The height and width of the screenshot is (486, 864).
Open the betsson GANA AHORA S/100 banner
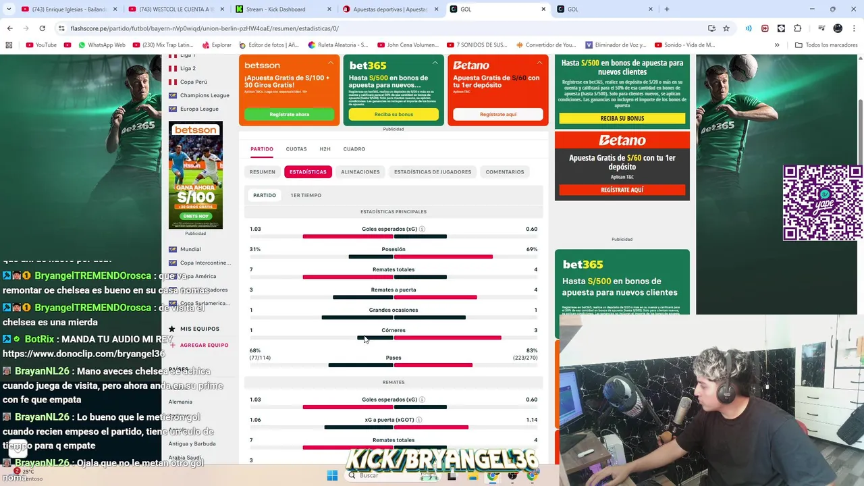coord(196,175)
